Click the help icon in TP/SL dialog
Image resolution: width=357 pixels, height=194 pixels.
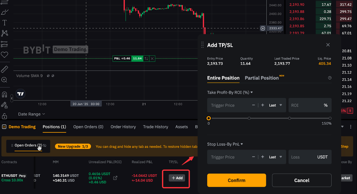coord(330,78)
